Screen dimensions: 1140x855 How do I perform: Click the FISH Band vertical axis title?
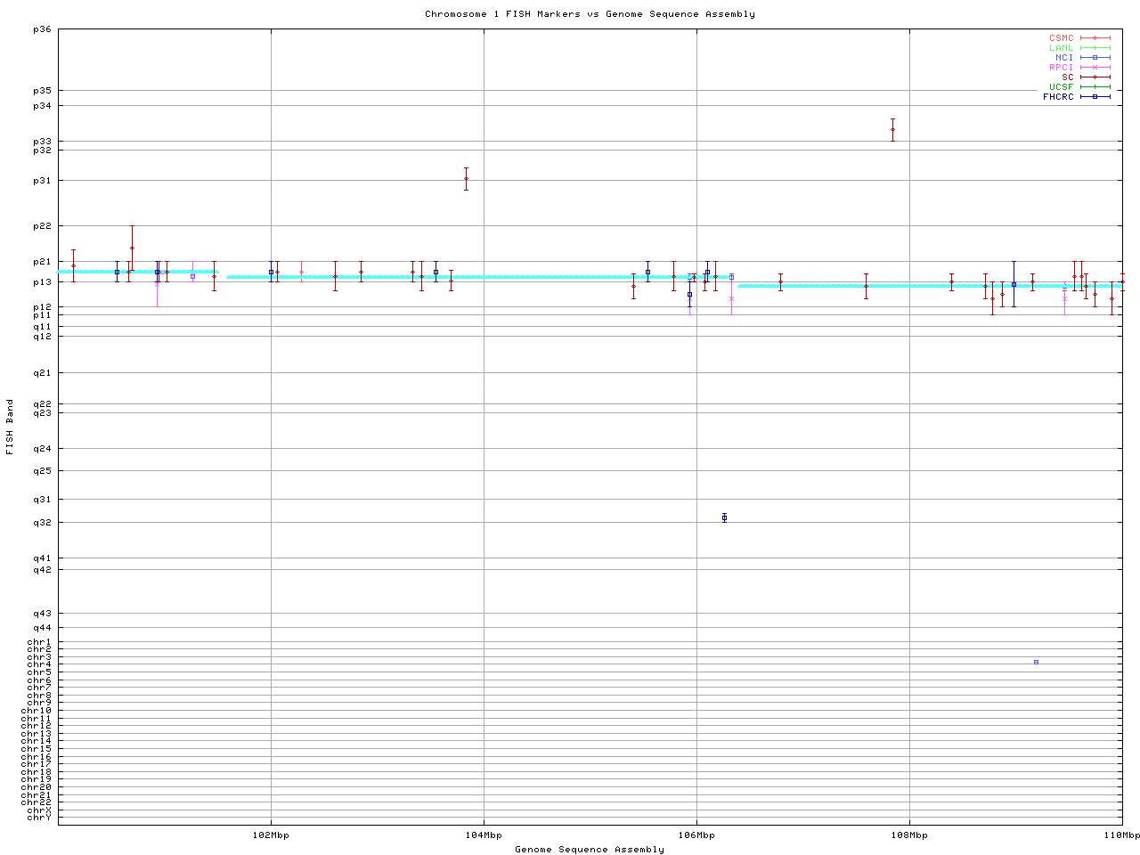point(10,427)
